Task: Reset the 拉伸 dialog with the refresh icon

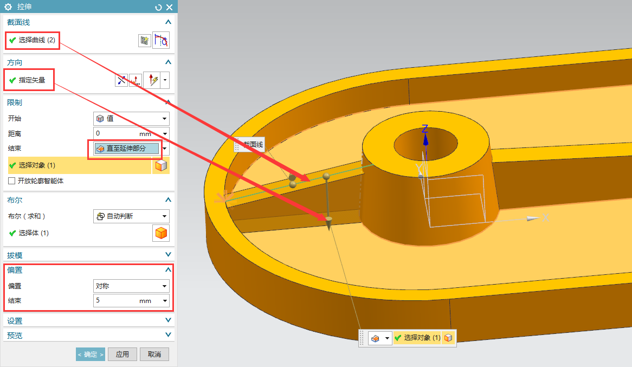Action: click(x=158, y=7)
